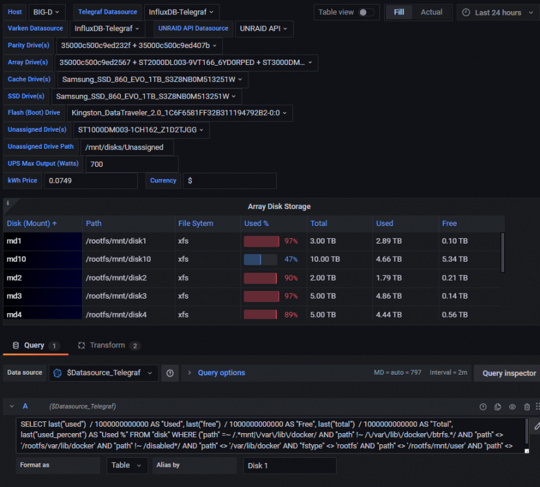Click the Telegraf datasource logo icon
This screenshot has width=540, height=487.
58,373
